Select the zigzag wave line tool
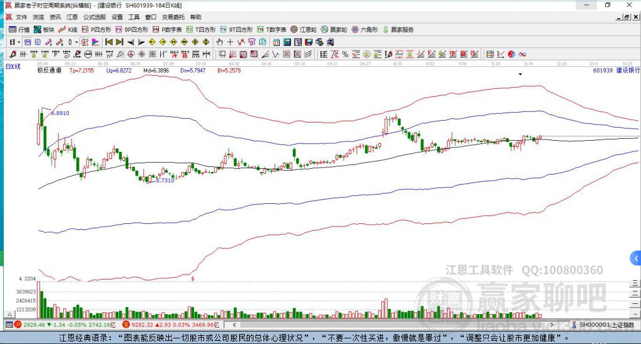Image resolution: width=641 pixels, height=344 pixels. tap(275, 54)
